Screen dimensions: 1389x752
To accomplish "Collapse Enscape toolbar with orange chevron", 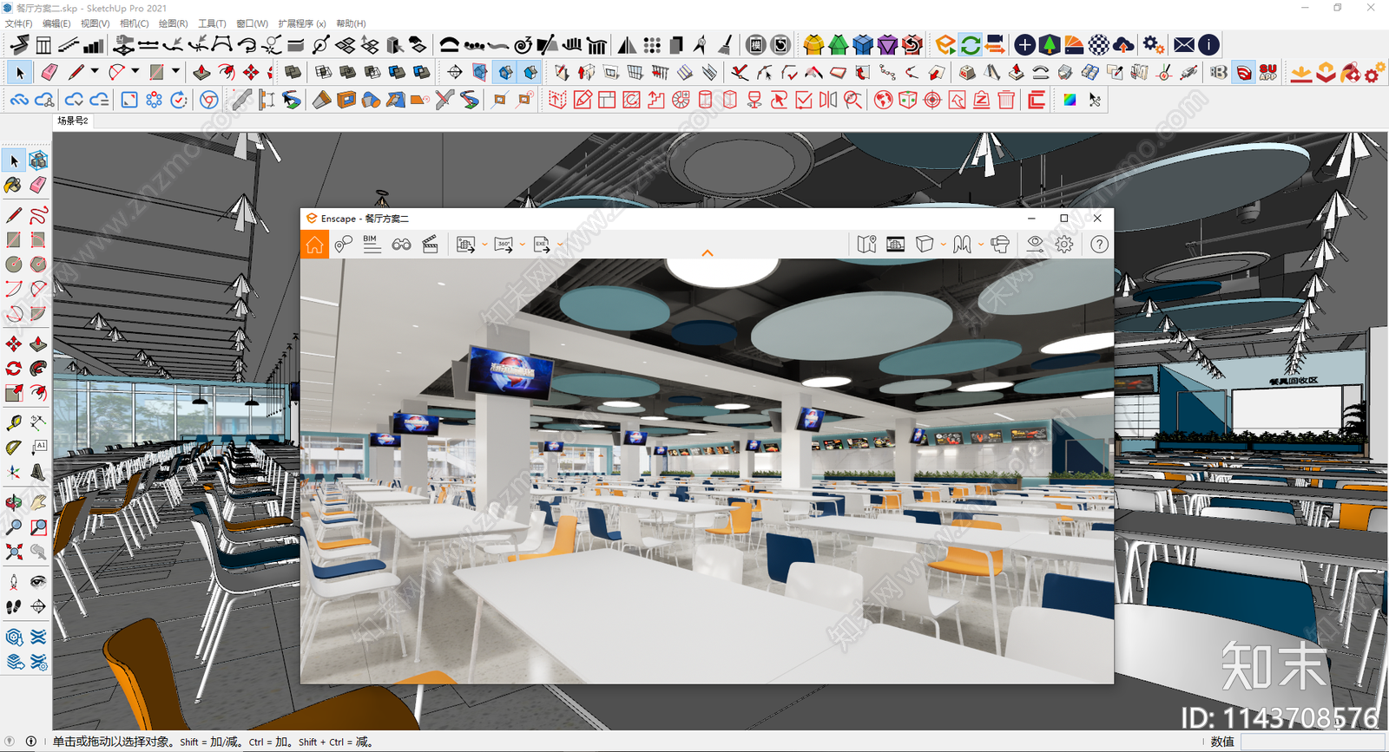I will [x=708, y=252].
